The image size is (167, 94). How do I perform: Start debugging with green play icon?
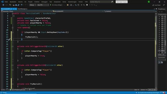pos(51,5)
